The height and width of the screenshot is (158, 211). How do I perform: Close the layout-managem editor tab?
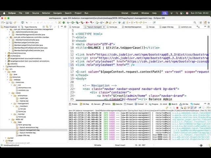[104, 27]
